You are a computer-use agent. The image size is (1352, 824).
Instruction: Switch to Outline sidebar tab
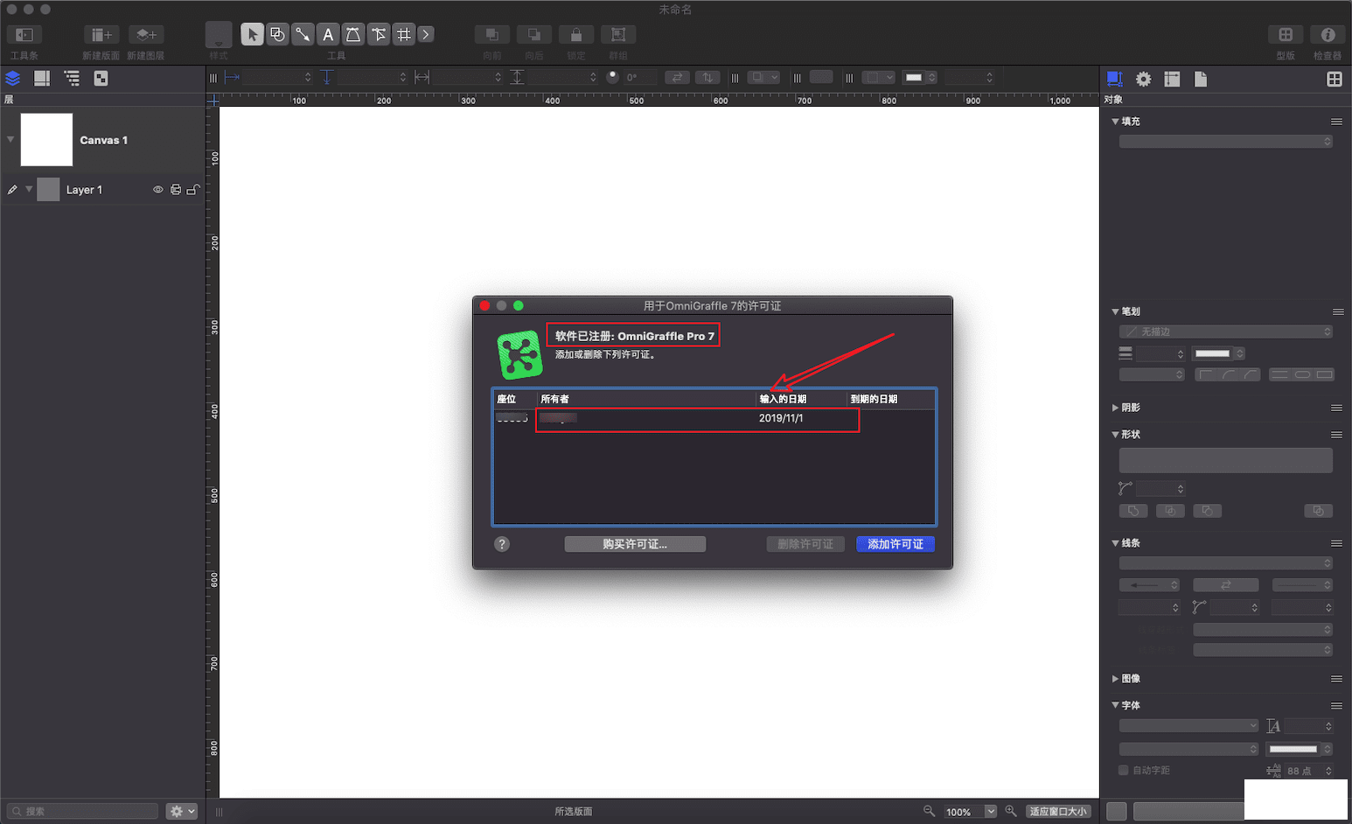click(x=72, y=79)
